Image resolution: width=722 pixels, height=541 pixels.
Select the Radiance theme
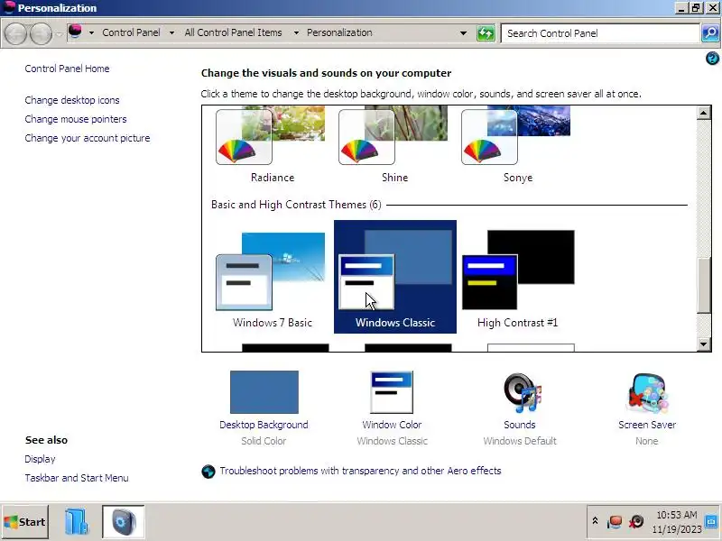pos(273,145)
